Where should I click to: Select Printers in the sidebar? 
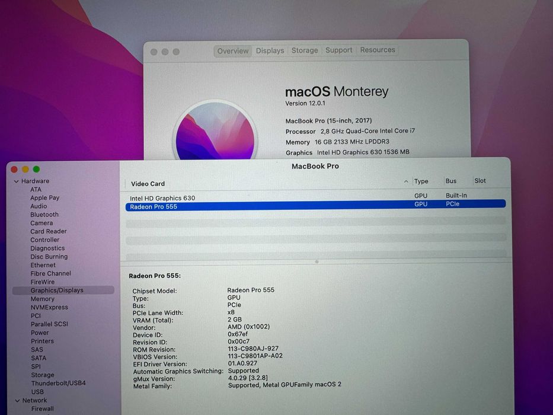click(x=42, y=341)
